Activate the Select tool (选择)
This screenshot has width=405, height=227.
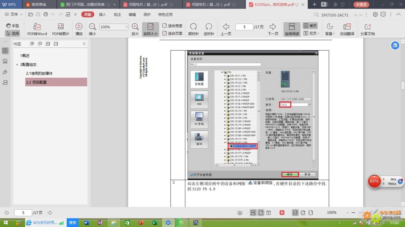12,33
